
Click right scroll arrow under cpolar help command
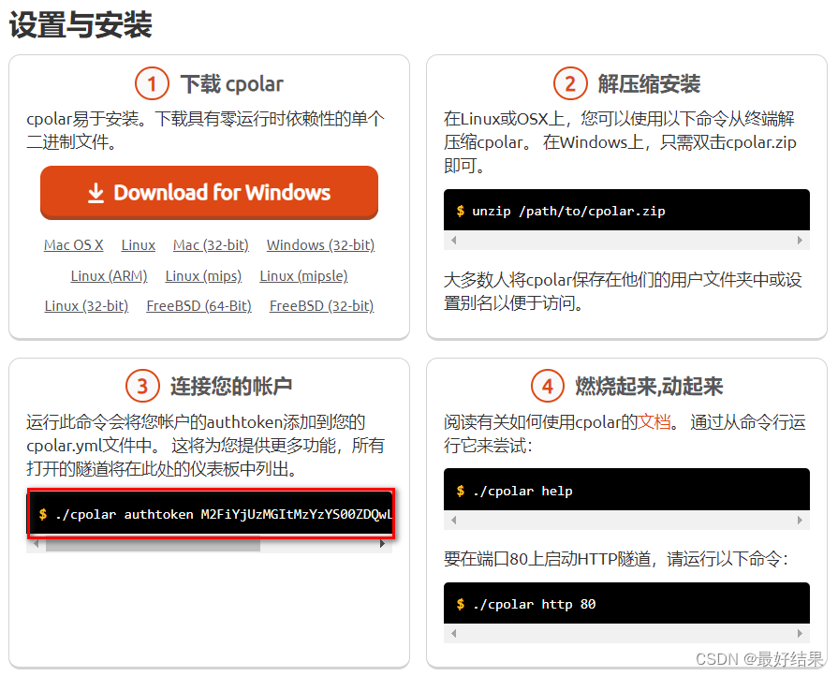click(800, 520)
